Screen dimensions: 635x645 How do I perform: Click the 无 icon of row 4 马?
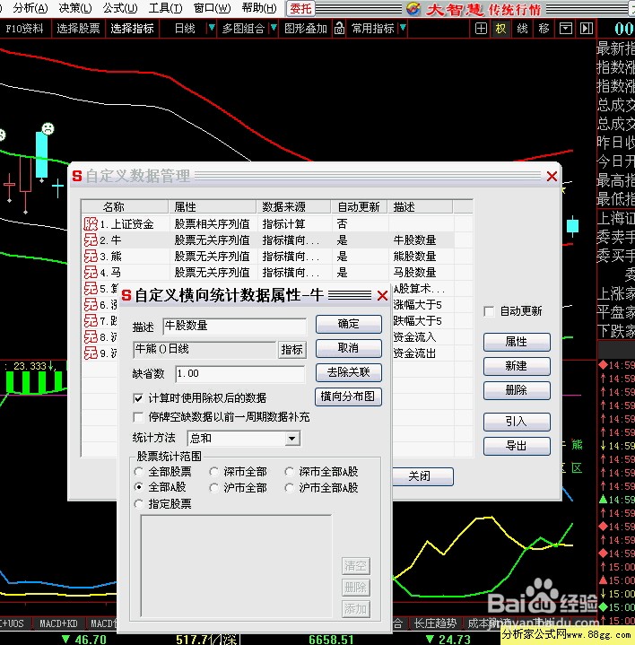pyautogui.click(x=91, y=273)
